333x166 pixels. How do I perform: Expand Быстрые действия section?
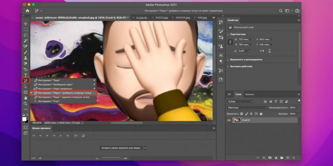point(228,67)
